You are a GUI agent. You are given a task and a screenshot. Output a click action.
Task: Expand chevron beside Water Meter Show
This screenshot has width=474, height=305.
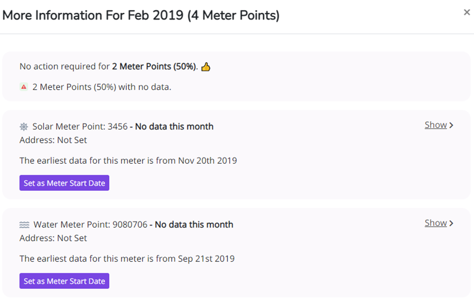pos(451,223)
